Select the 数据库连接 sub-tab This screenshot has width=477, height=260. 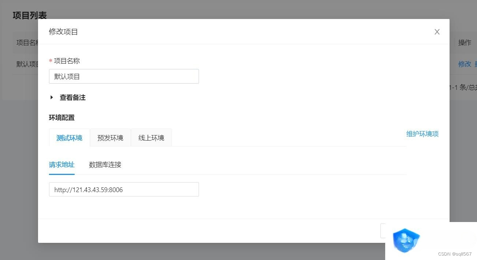click(x=105, y=165)
